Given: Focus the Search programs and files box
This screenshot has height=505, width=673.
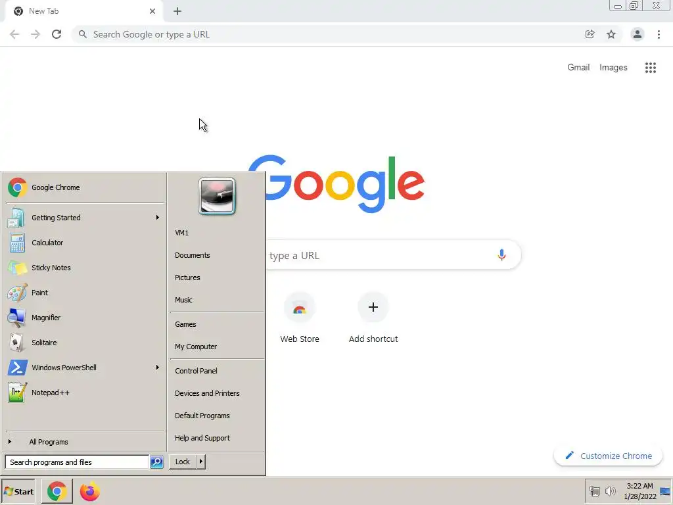Looking at the screenshot, I should coord(78,462).
